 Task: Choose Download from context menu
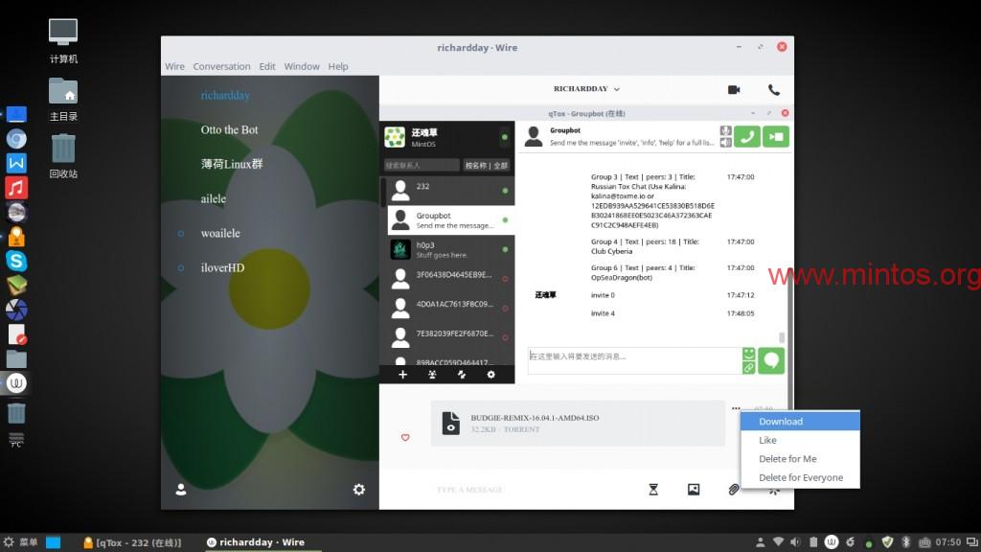pyautogui.click(x=800, y=422)
